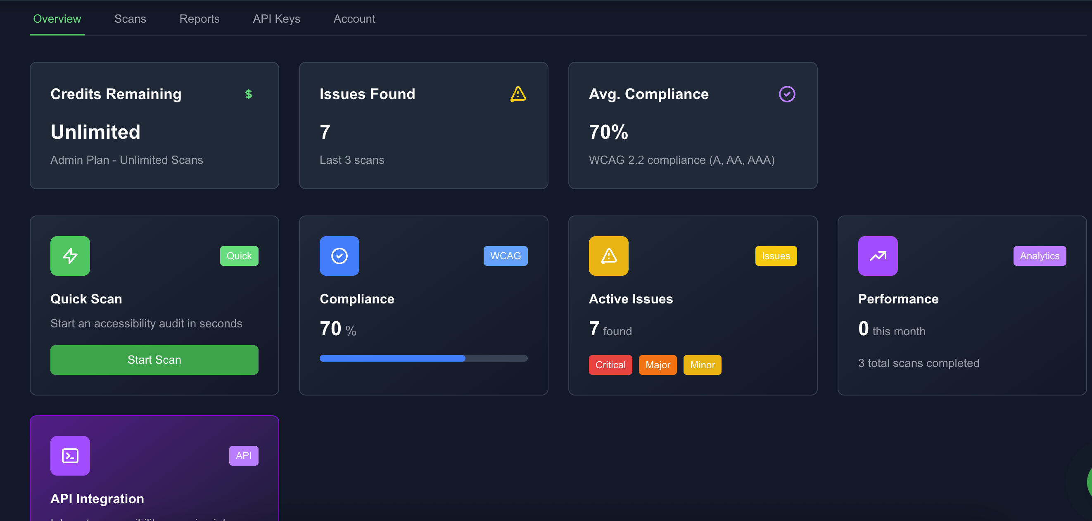This screenshot has height=521, width=1092.
Task: Open the Reports tab
Action: pyautogui.click(x=199, y=19)
